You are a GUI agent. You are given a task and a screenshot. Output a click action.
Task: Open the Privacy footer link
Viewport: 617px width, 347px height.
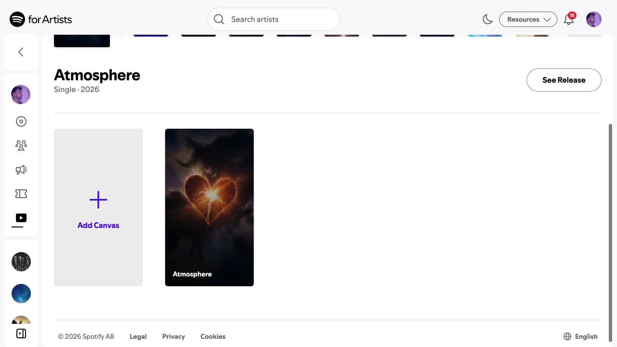point(174,336)
